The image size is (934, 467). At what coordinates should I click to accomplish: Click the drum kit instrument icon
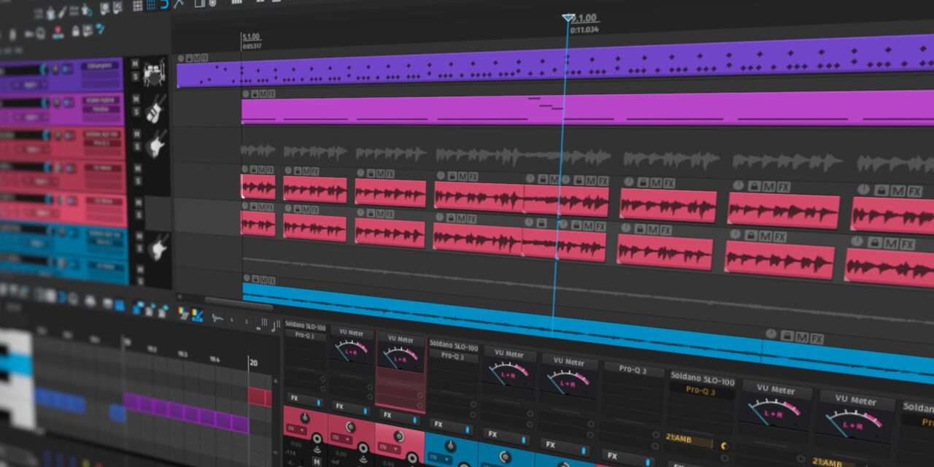[155, 73]
